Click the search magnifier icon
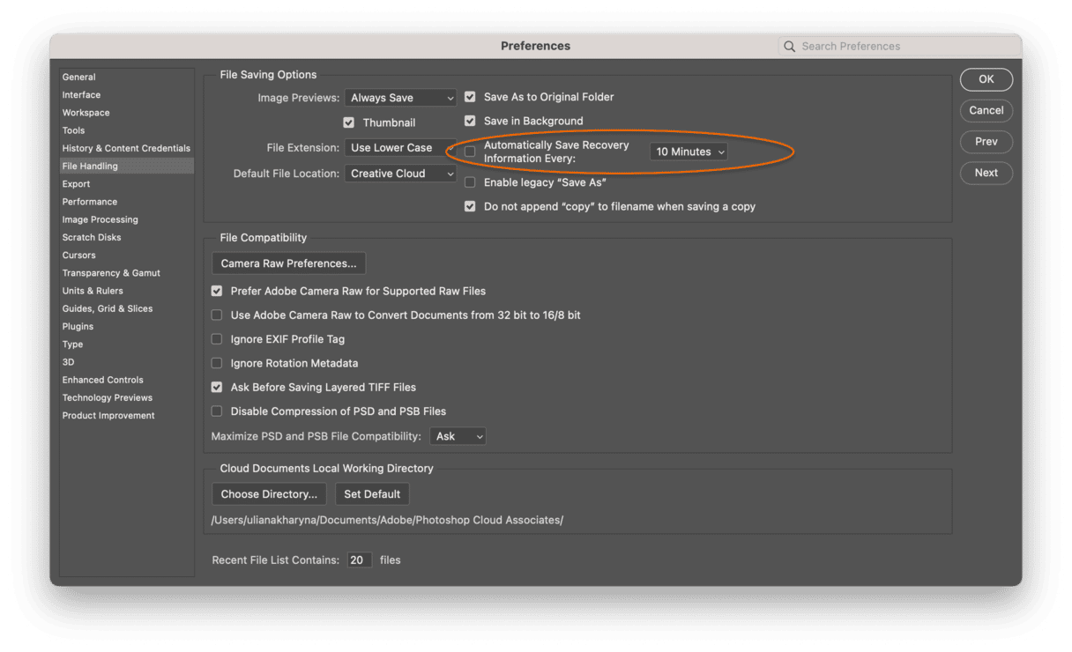 point(789,46)
